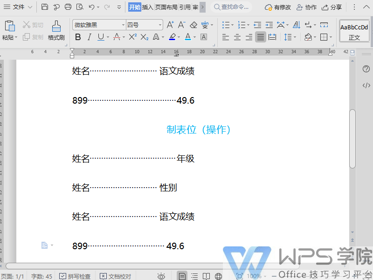Viewport: 373px width, 280px height.
Task: Click the search command box (查找命令)
Action: click(x=231, y=7)
